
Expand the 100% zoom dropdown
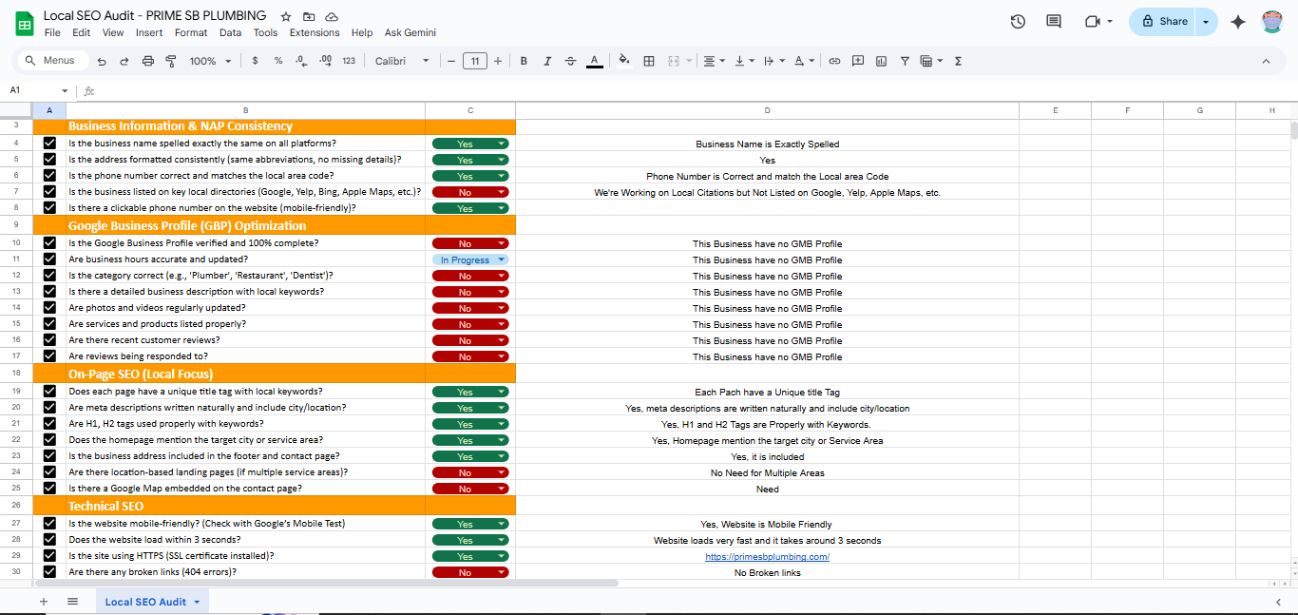pos(209,61)
